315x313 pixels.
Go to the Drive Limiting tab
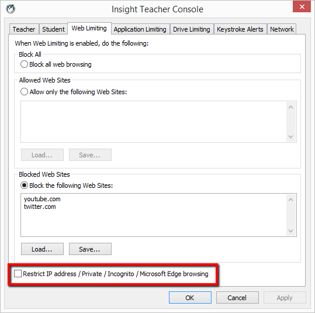pyautogui.click(x=192, y=29)
